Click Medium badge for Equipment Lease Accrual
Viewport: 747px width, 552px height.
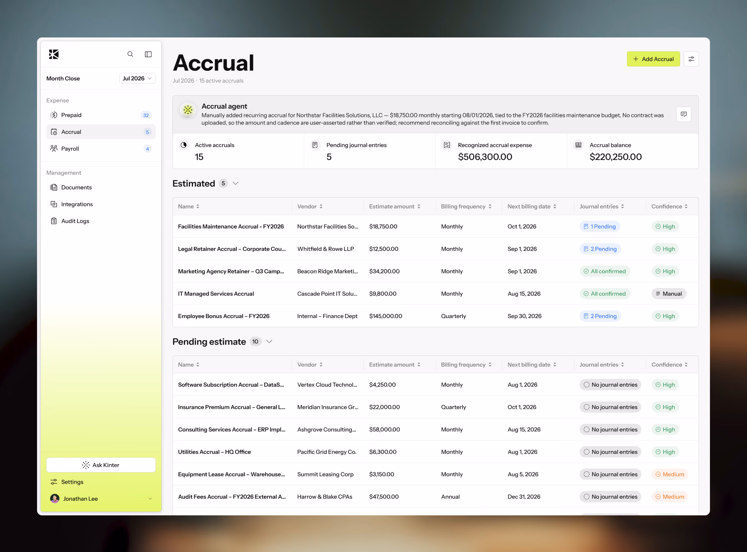pos(670,474)
